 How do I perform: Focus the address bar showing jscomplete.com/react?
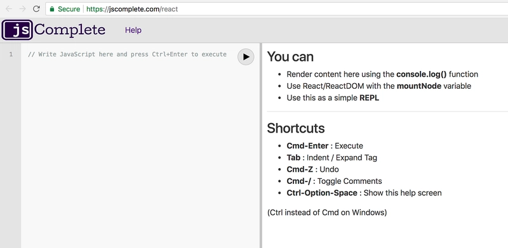[x=277, y=9]
